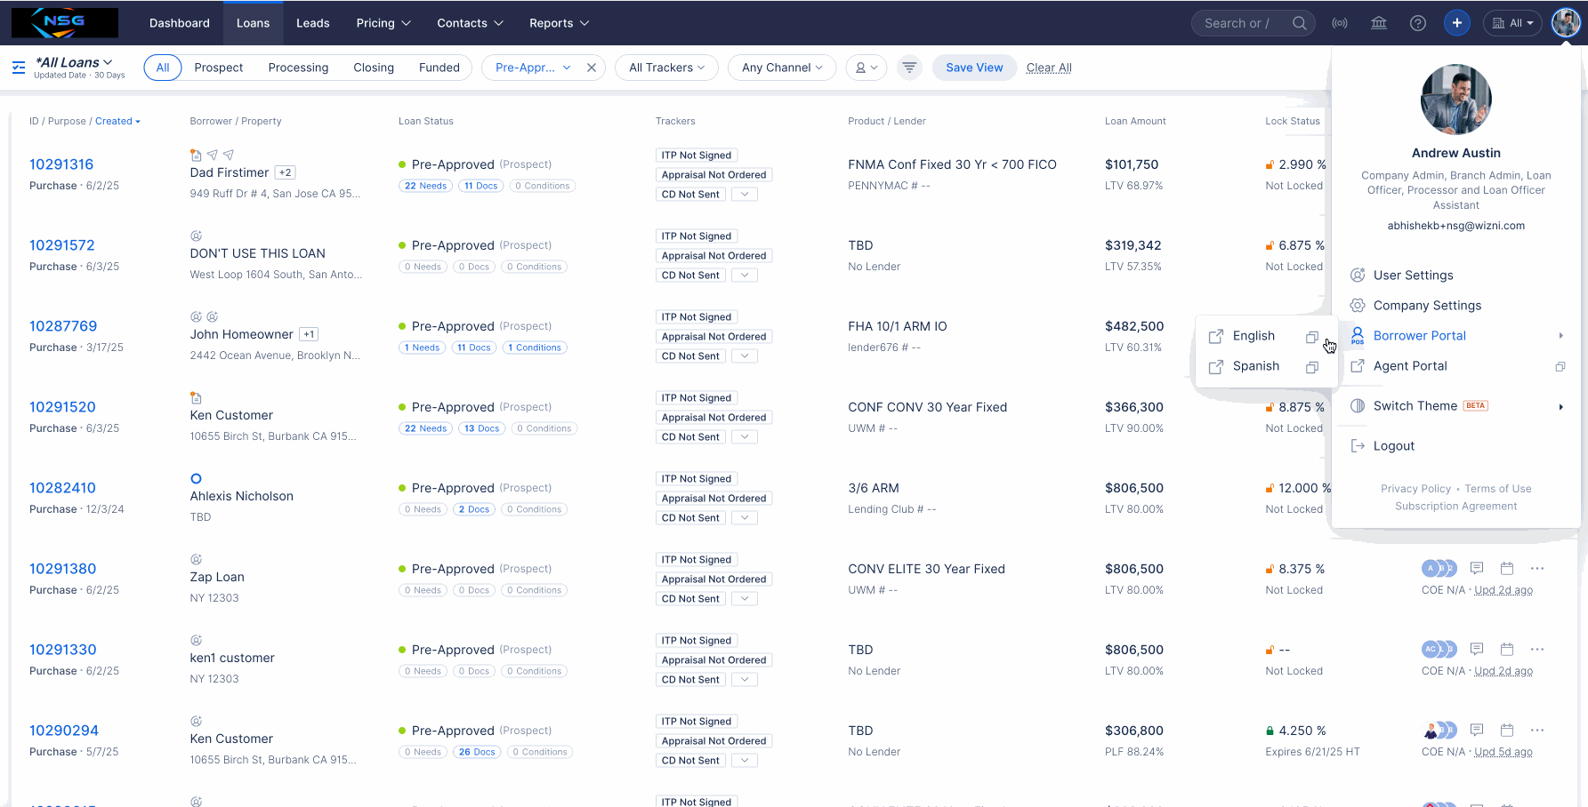Image resolution: width=1588 pixels, height=807 pixels.
Task: Select Borrower Portal menu item
Action: point(1456,336)
